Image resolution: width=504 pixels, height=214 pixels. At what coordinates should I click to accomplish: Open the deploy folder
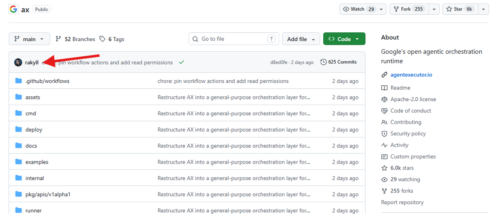point(34,129)
